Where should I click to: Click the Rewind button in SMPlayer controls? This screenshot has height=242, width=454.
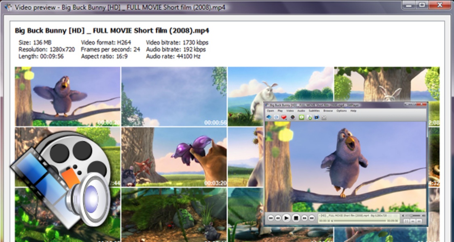tap(278, 218)
